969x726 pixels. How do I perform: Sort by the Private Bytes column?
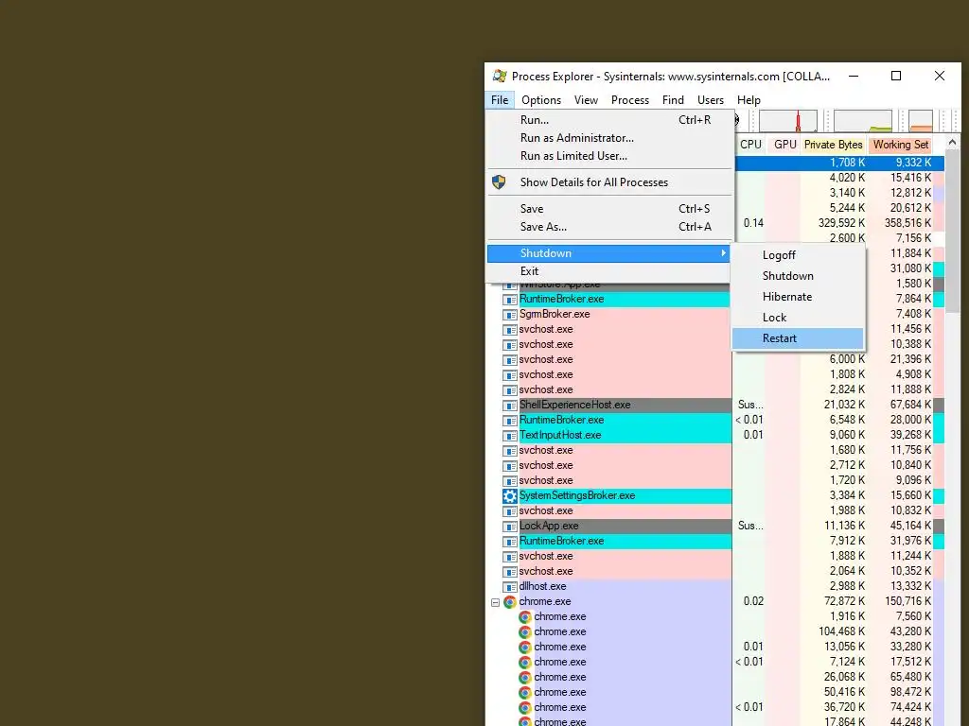tap(833, 145)
